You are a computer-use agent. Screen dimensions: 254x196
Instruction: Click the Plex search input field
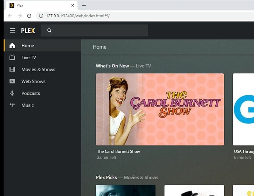click(94, 31)
